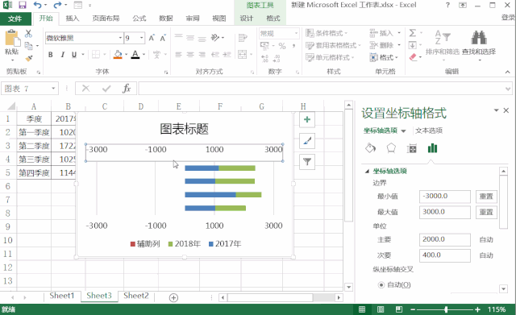Click the Merge and Center icon
This screenshot has width=516, height=315.
coord(243,54)
